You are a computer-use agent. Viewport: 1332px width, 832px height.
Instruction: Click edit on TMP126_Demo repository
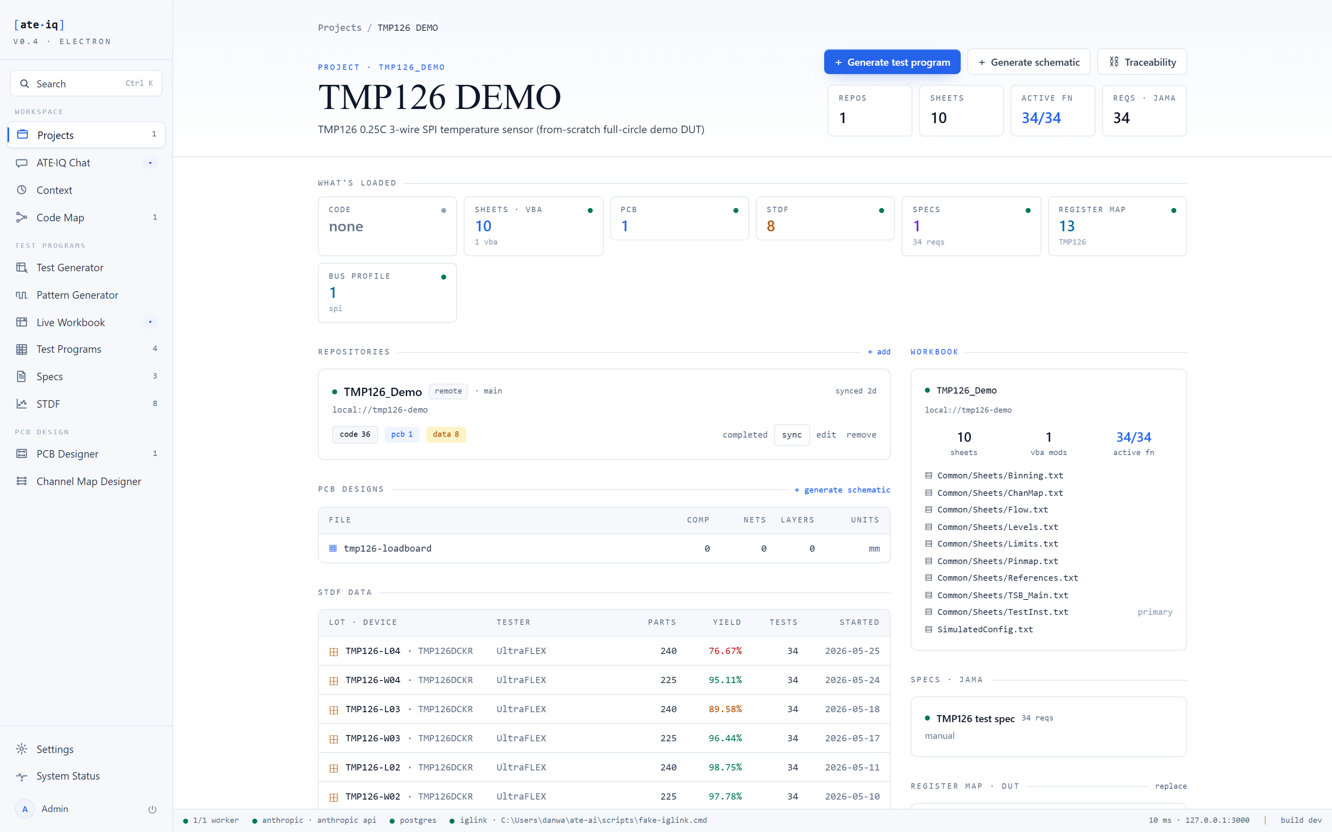[825, 435]
